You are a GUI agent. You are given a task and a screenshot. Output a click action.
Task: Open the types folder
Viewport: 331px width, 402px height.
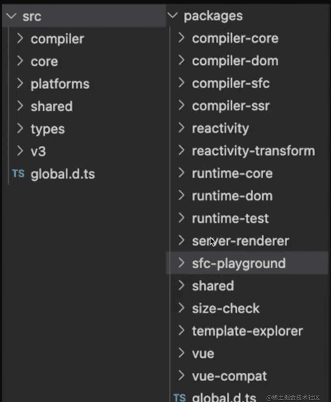[x=47, y=129]
